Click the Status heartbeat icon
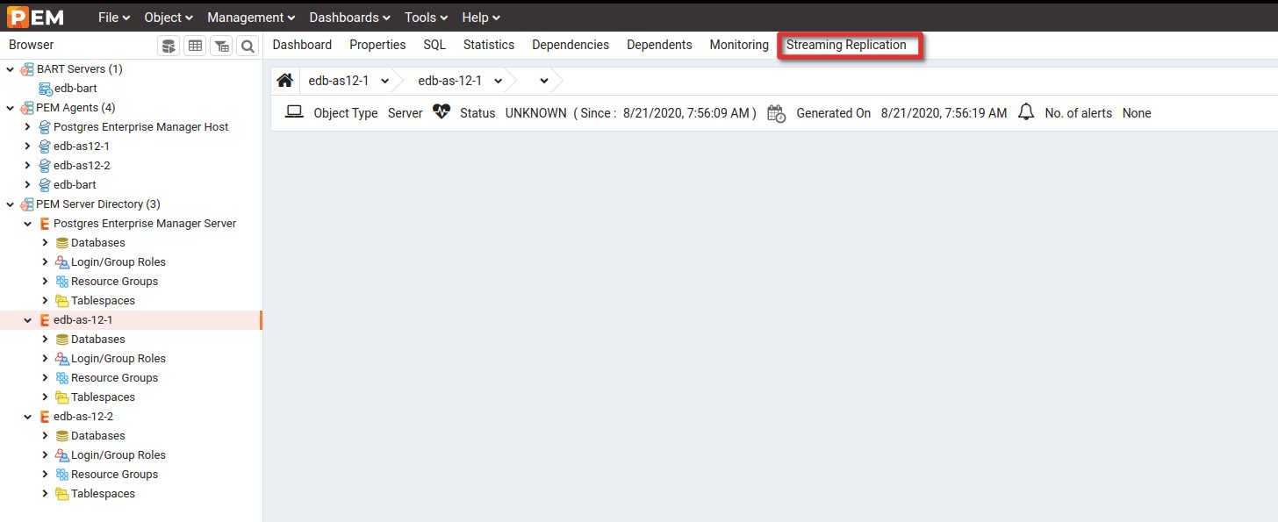This screenshot has height=522, width=1278. (x=442, y=112)
